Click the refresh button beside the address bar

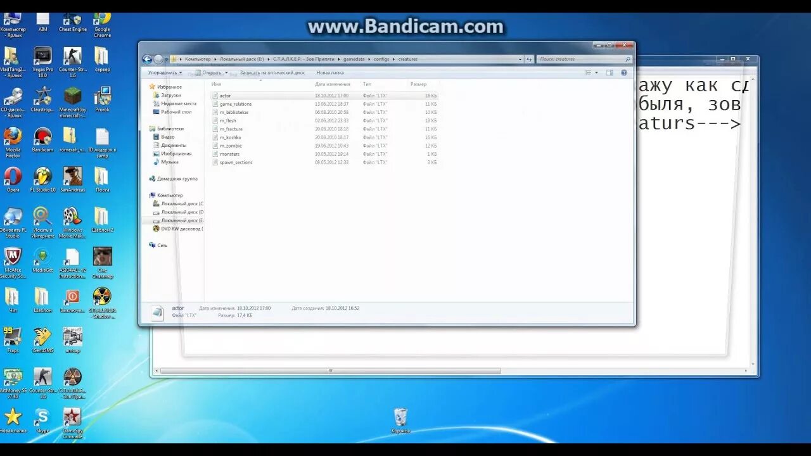pyautogui.click(x=530, y=59)
